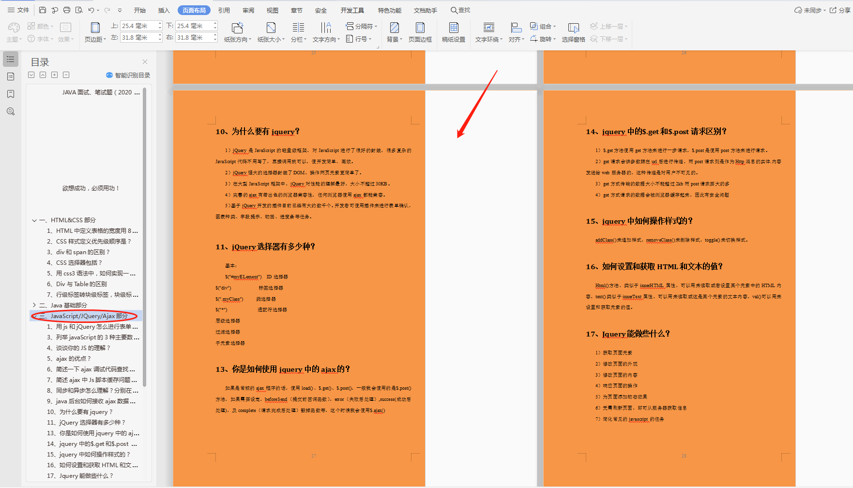Go to outline item 6、Div 与 Table 的区别
Viewport: 853px width, 488px height.
(77, 284)
